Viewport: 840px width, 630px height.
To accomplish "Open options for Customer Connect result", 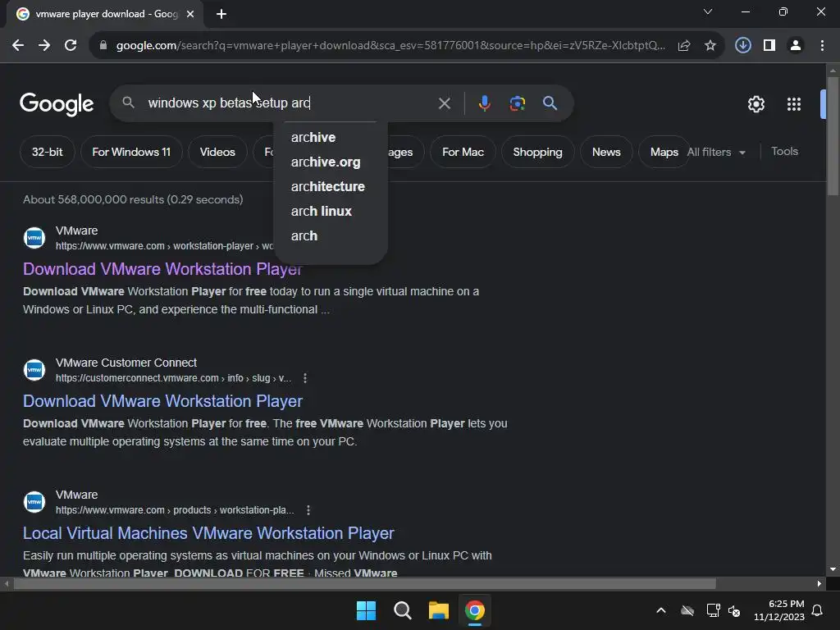I will click(305, 378).
